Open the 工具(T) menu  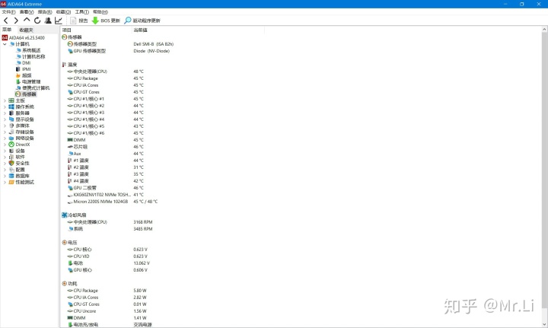click(81, 12)
